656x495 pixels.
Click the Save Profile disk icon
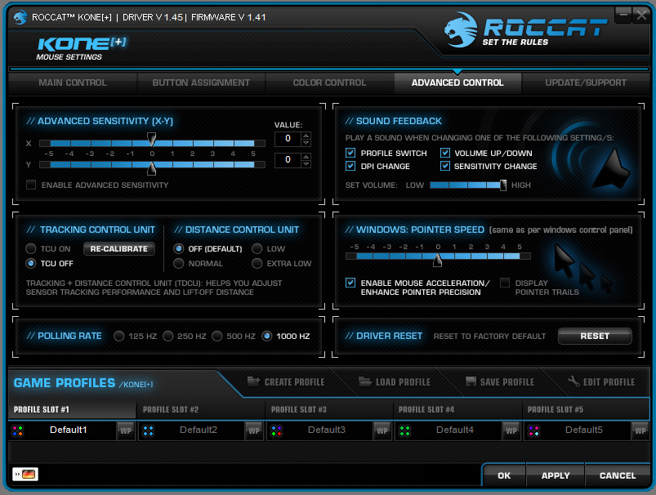pos(471,381)
